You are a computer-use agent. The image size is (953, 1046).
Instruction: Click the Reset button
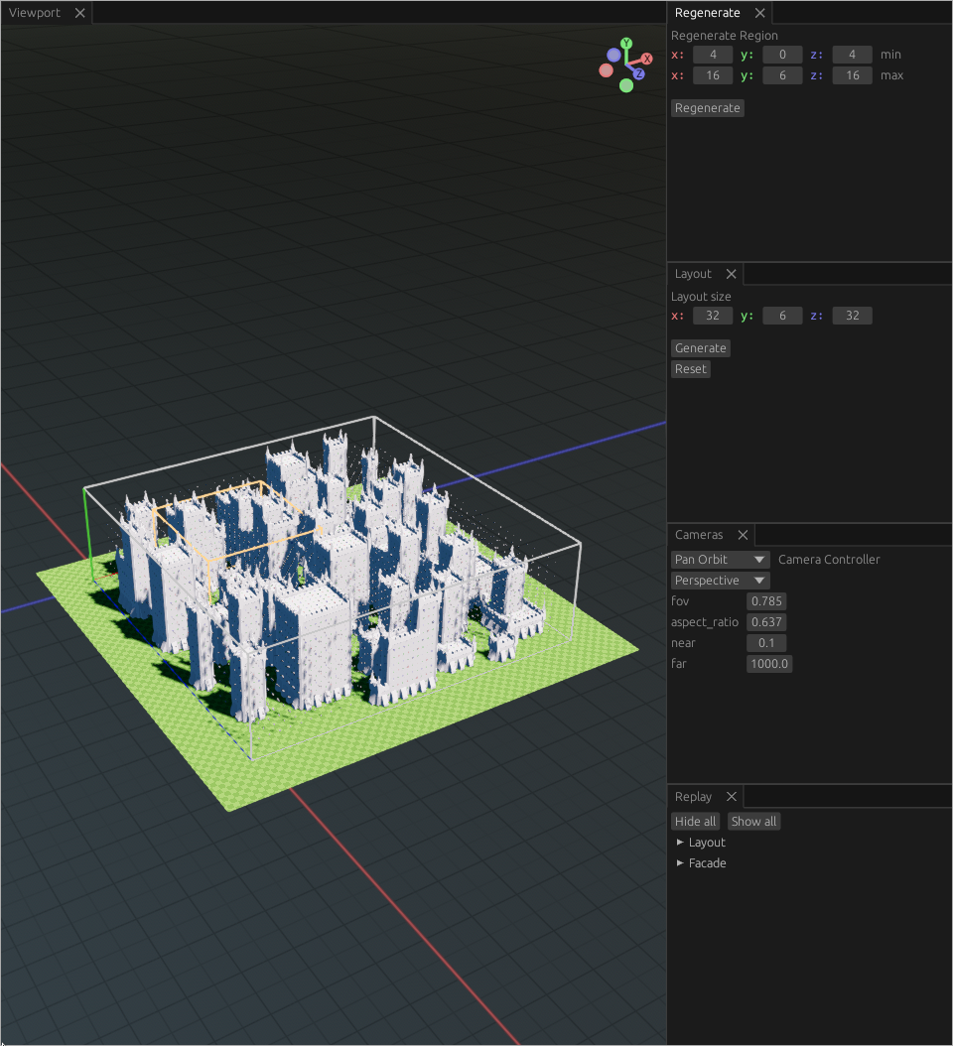point(690,369)
